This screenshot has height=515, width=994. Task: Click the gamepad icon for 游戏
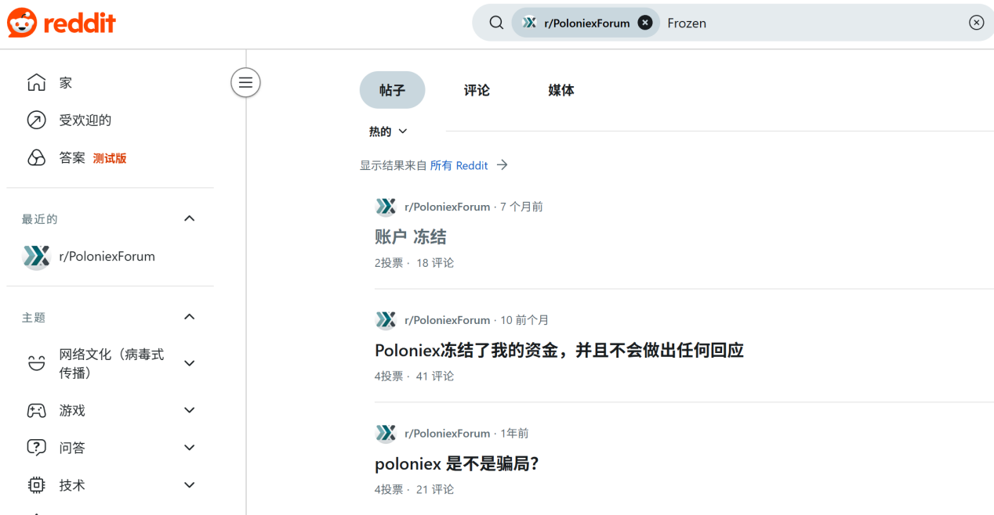pyautogui.click(x=36, y=410)
